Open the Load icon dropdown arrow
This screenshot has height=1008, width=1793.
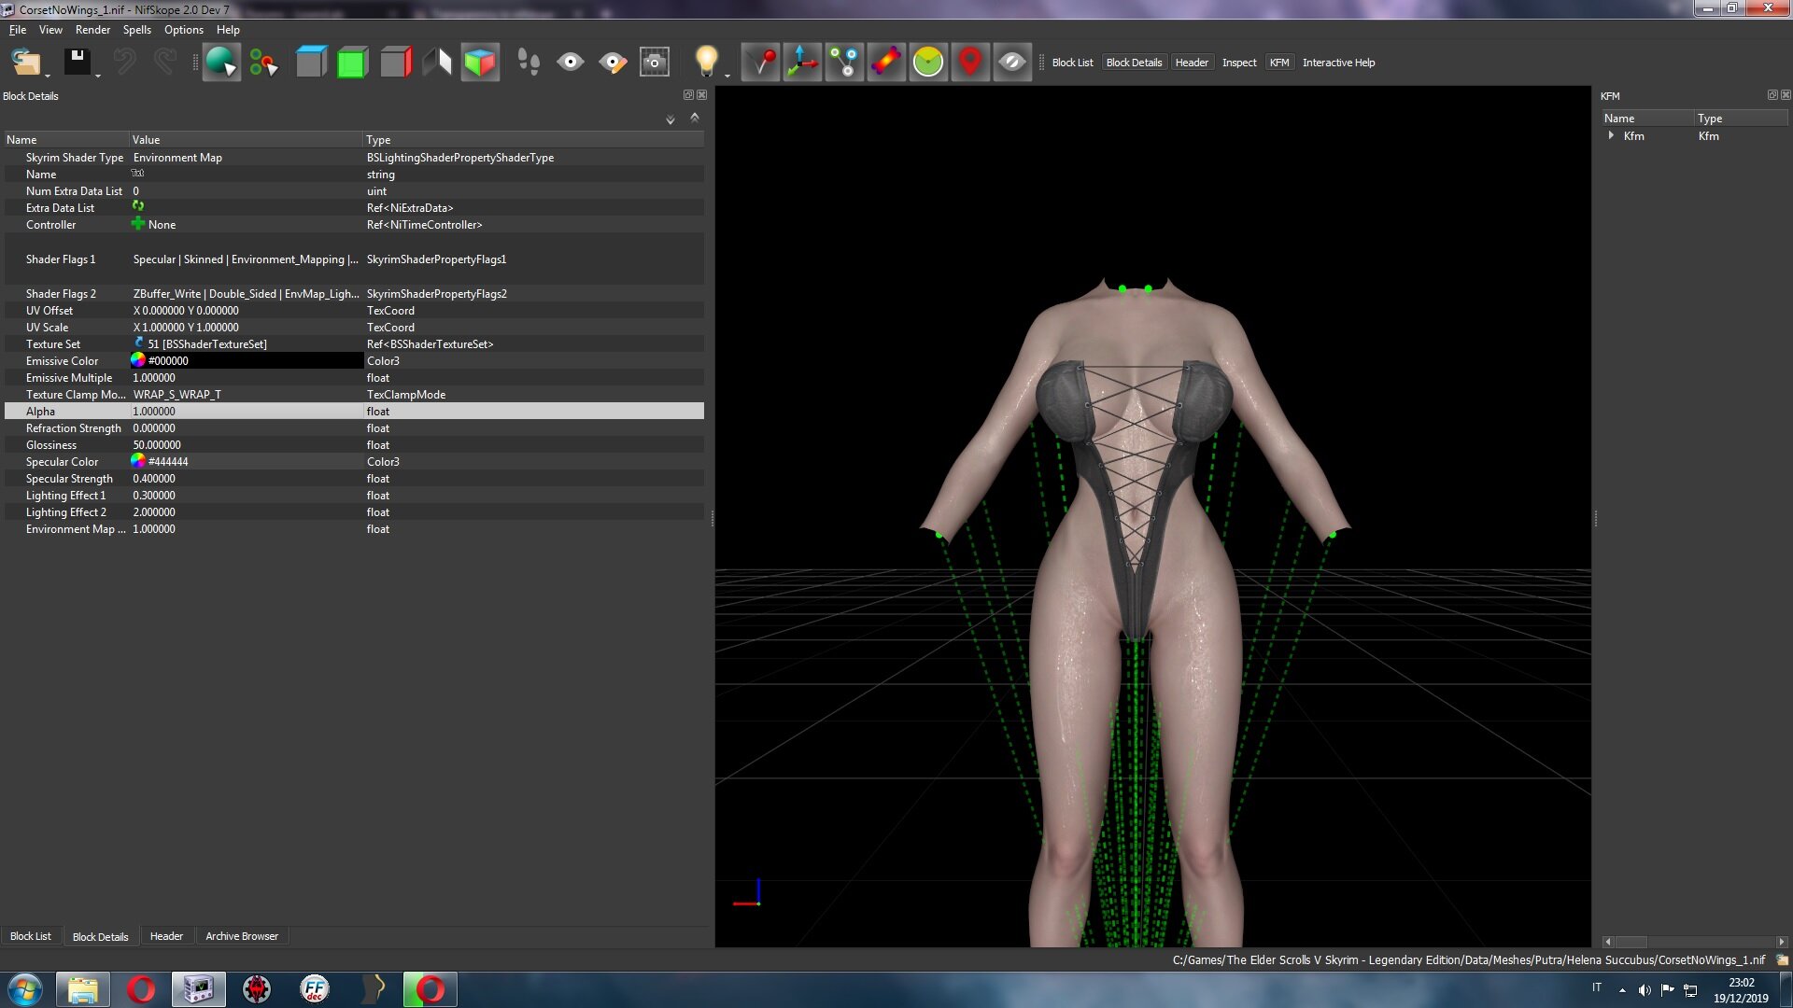[48, 75]
